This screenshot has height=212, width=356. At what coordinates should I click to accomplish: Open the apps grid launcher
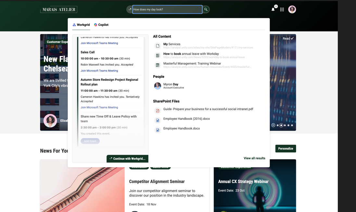coord(282,9)
